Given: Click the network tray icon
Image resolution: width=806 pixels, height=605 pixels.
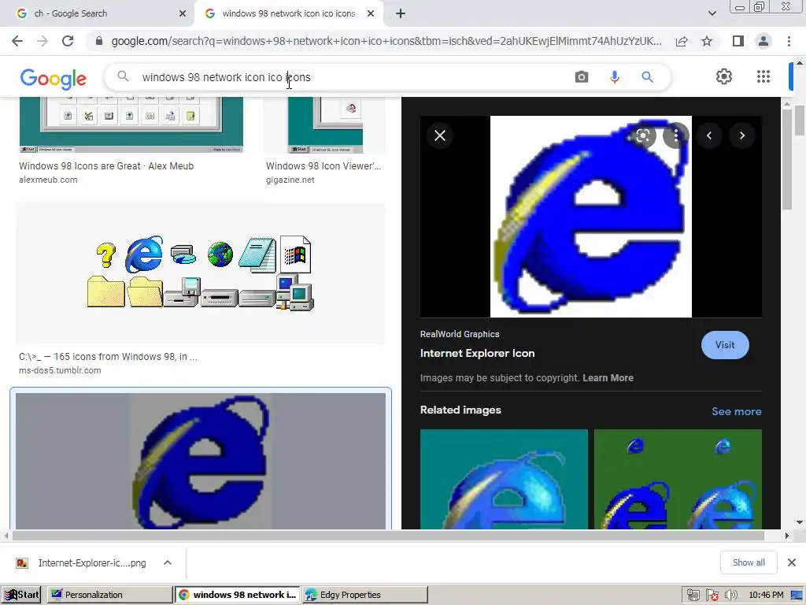Looking at the screenshot, I should click(693, 596).
